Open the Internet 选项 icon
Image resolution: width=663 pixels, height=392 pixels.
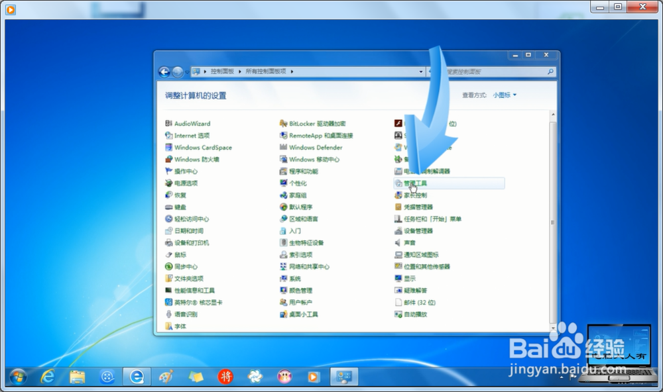[x=168, y=135]
